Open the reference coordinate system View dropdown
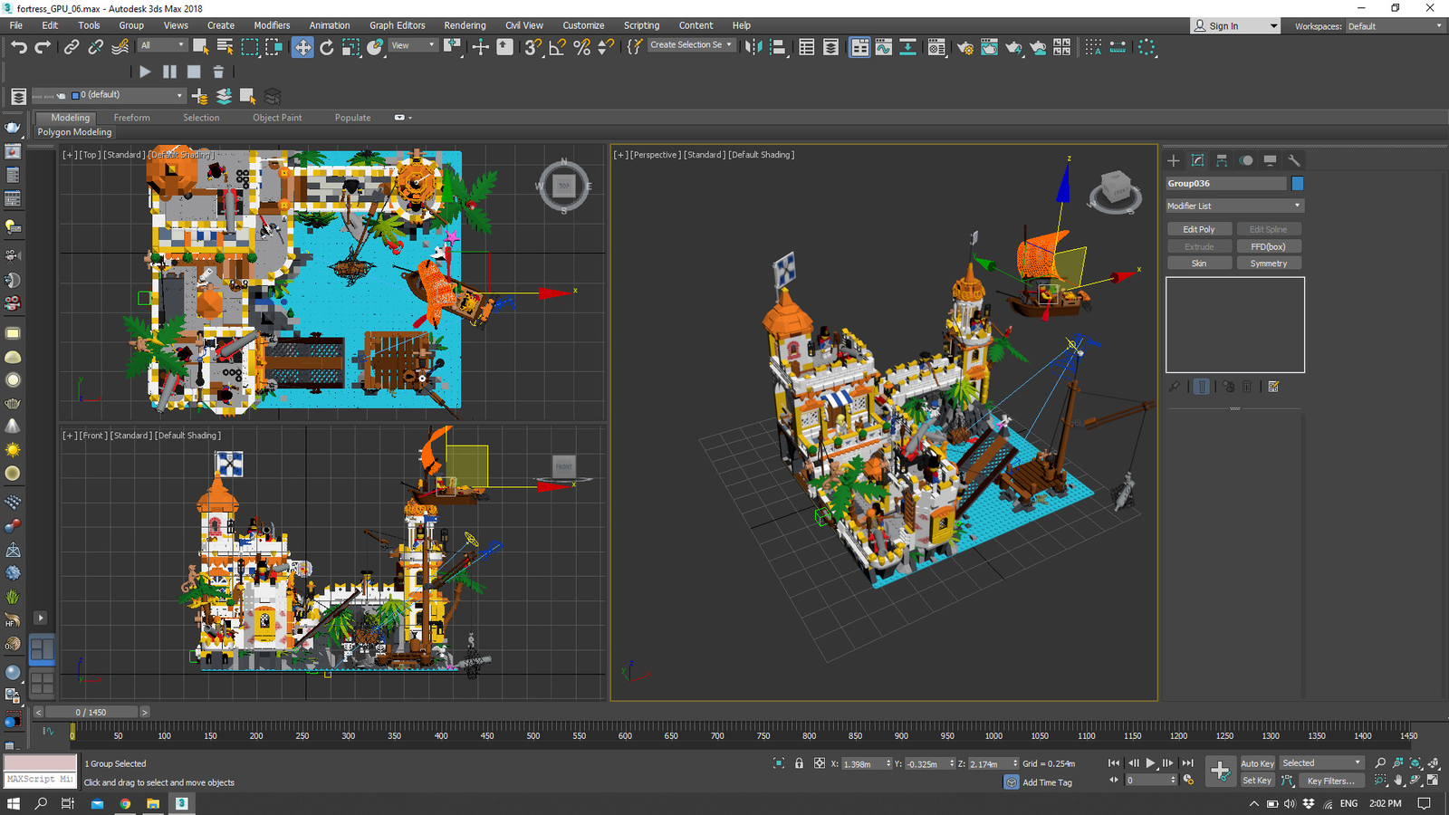This screenshot has width=1449, height=815. 414,45
